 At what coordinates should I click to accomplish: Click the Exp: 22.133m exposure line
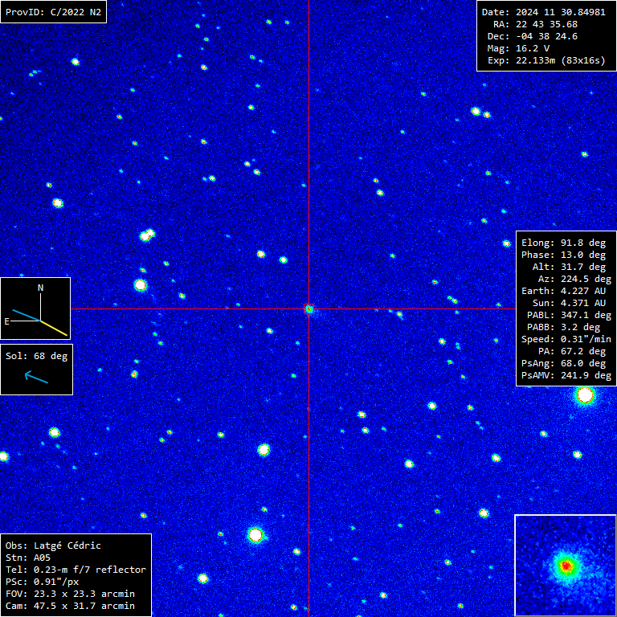(545, 60)
